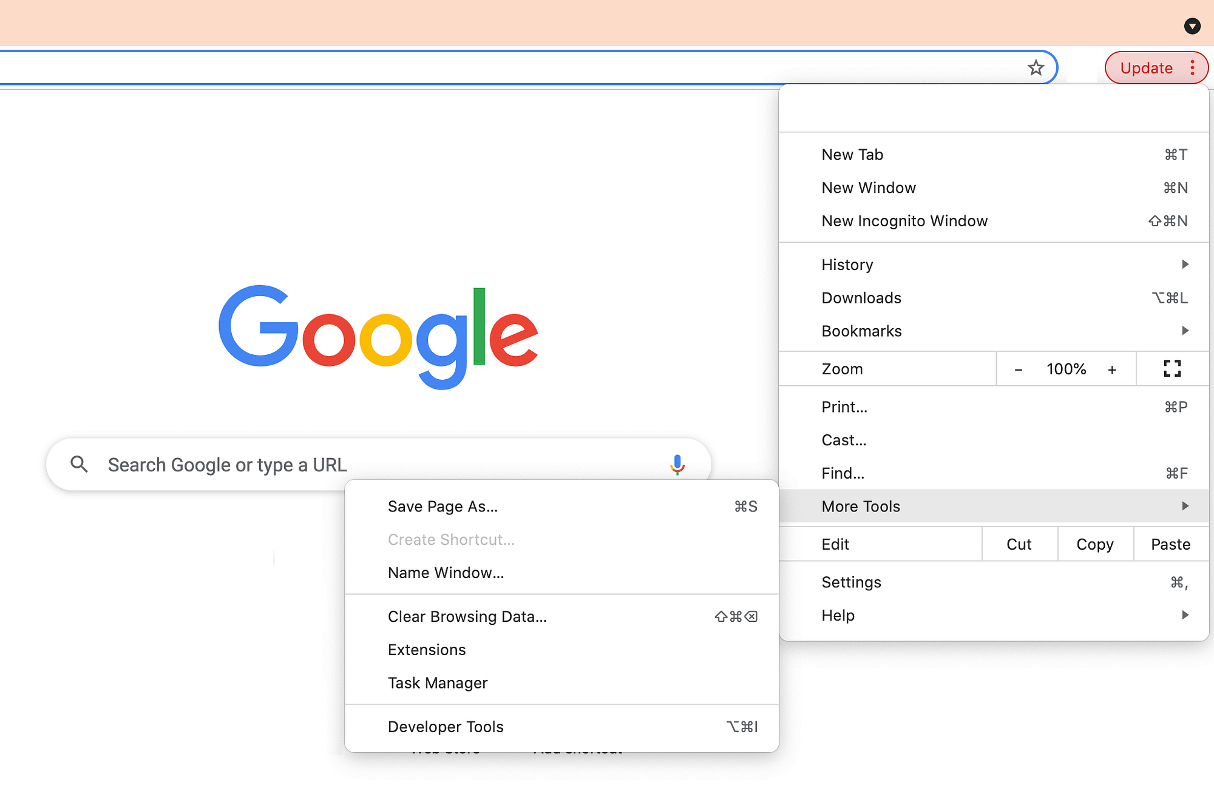1214x802 pixels.
Task: Click the three-dot Chrome menu icon
Action: point(1192,68)
